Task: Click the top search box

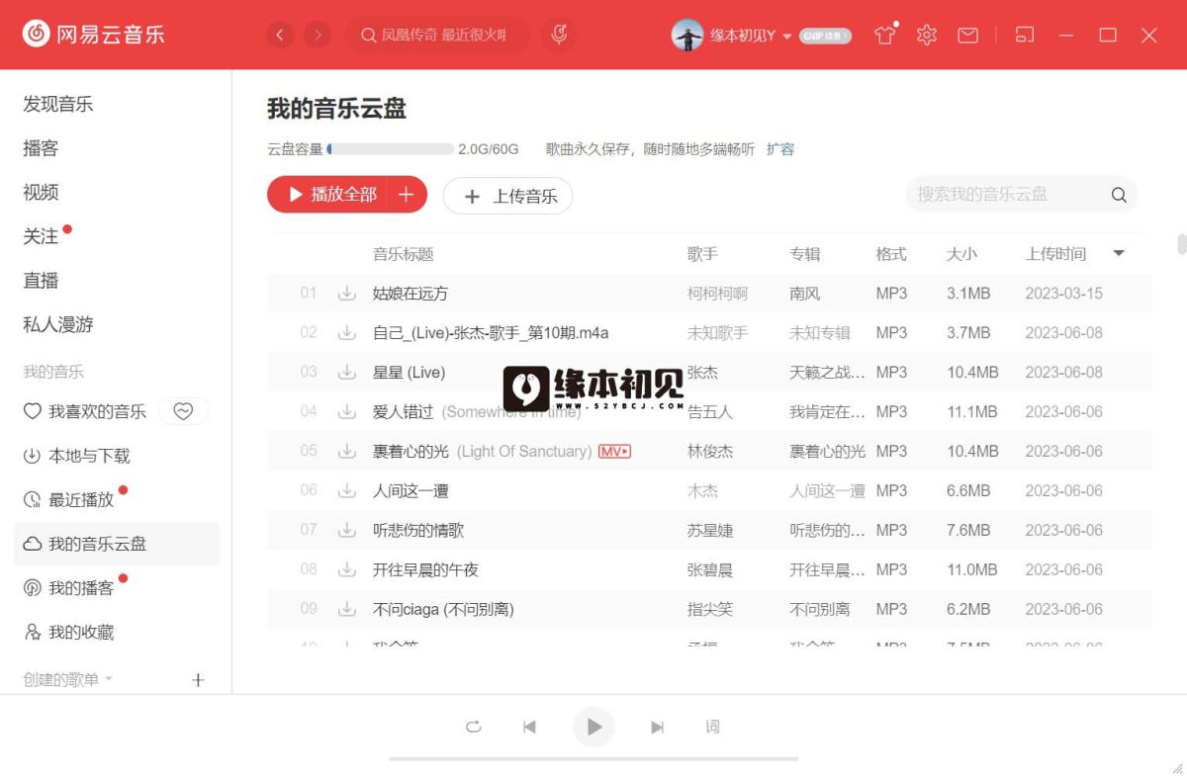Action: click(437, 35)
